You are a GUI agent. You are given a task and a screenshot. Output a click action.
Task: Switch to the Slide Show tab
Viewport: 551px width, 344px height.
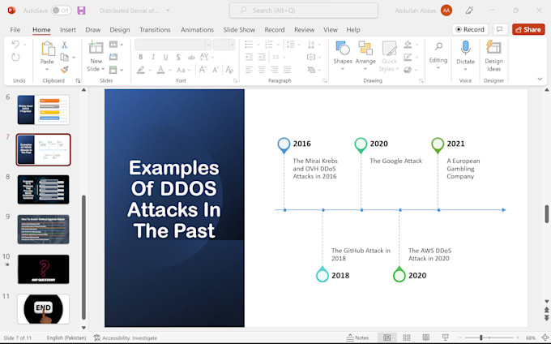(239, 30)
